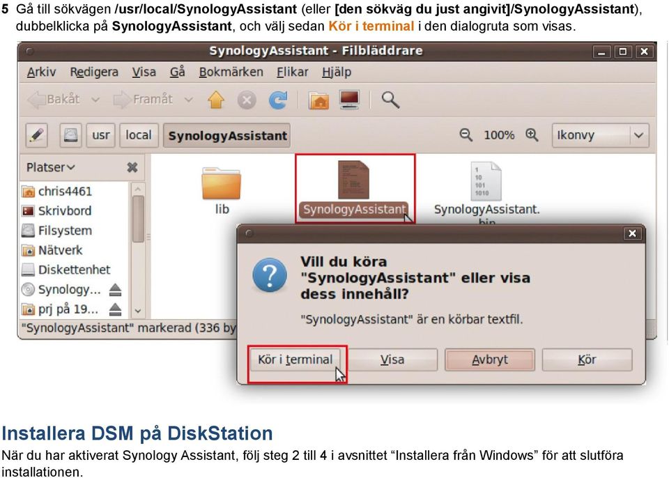Eject the prj på 19... share

click(x=115, y=309)
